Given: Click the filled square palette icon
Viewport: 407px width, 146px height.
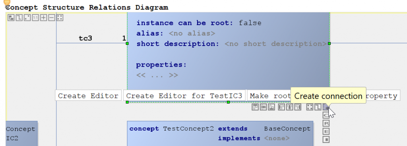Looking at the screenshot, I should [326, 140].
